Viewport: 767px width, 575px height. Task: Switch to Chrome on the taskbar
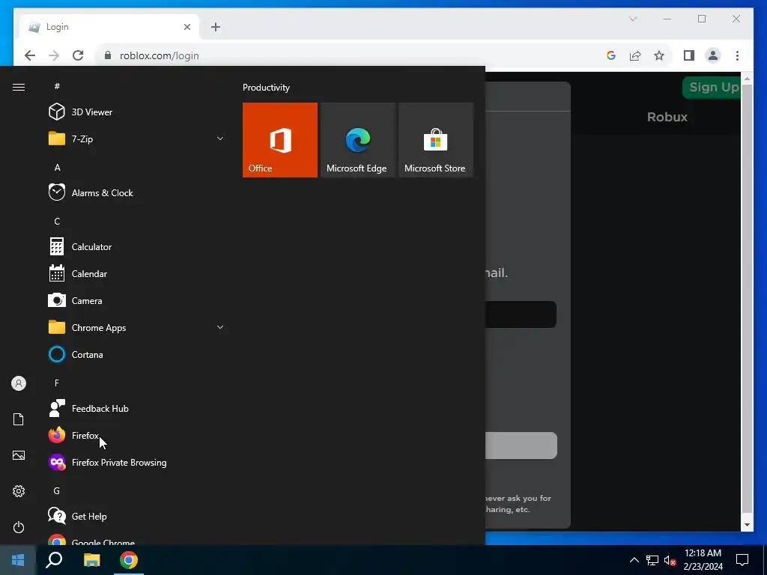[129, 560]
